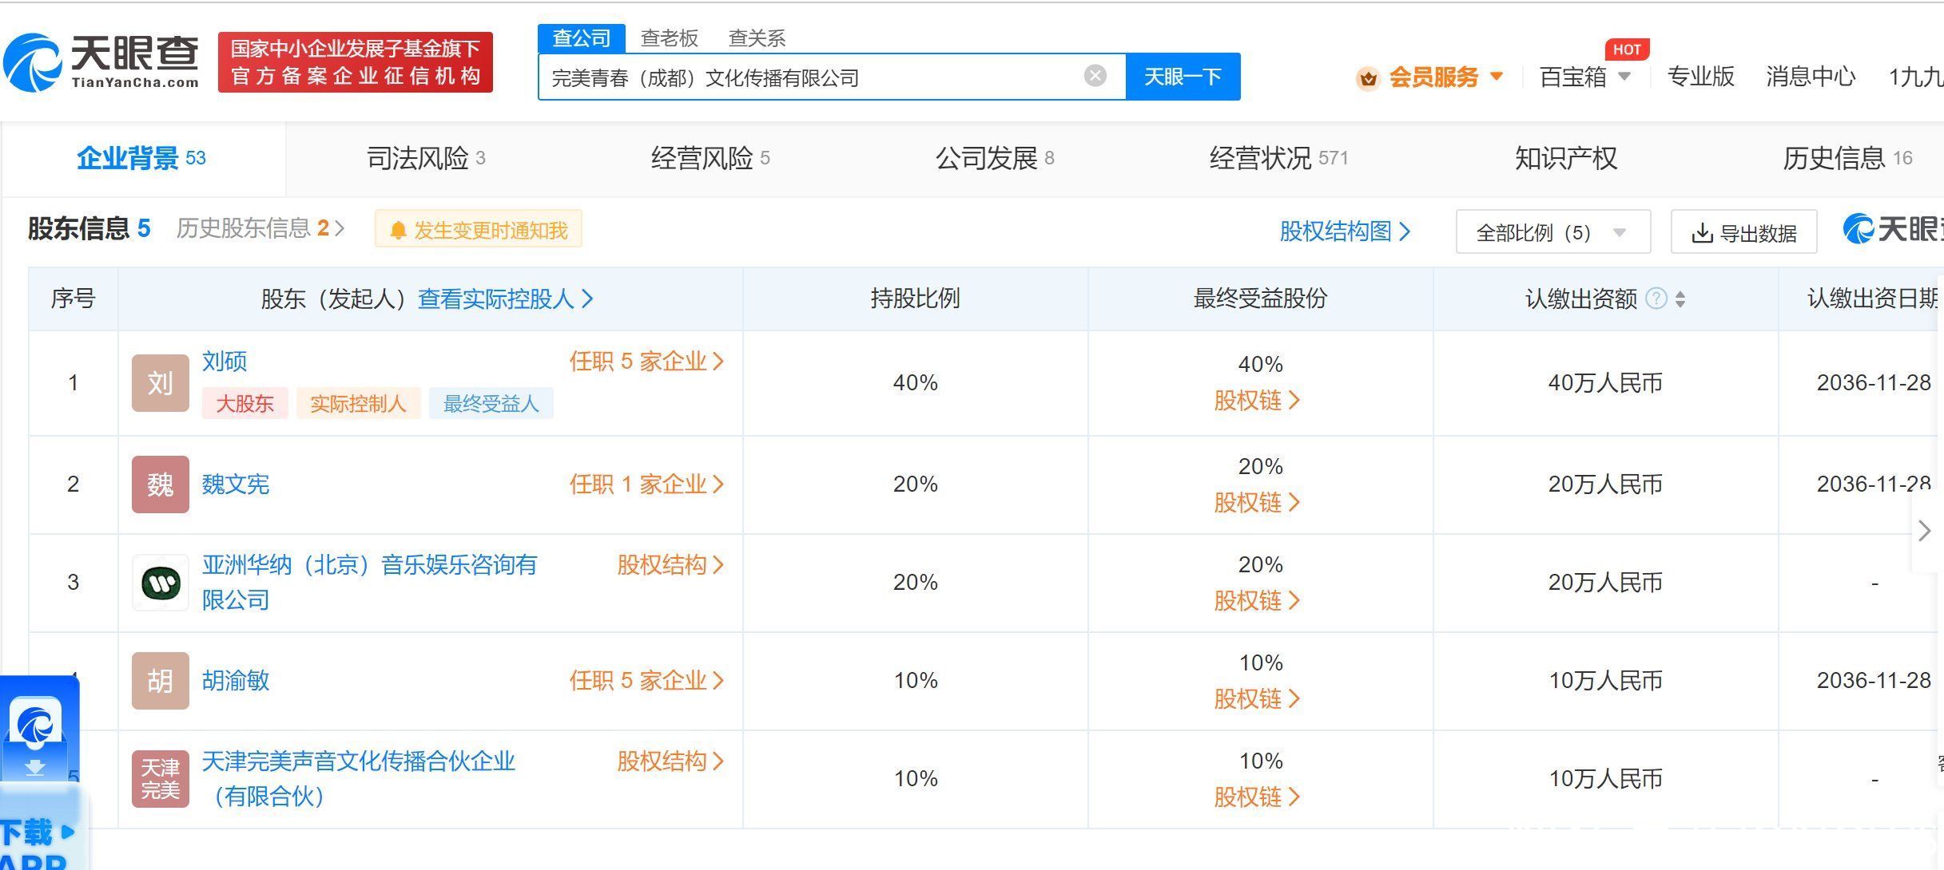Screen dimensions: 1944x870
Task: Switch to 司法风险 tab
Action: (426, 158)
